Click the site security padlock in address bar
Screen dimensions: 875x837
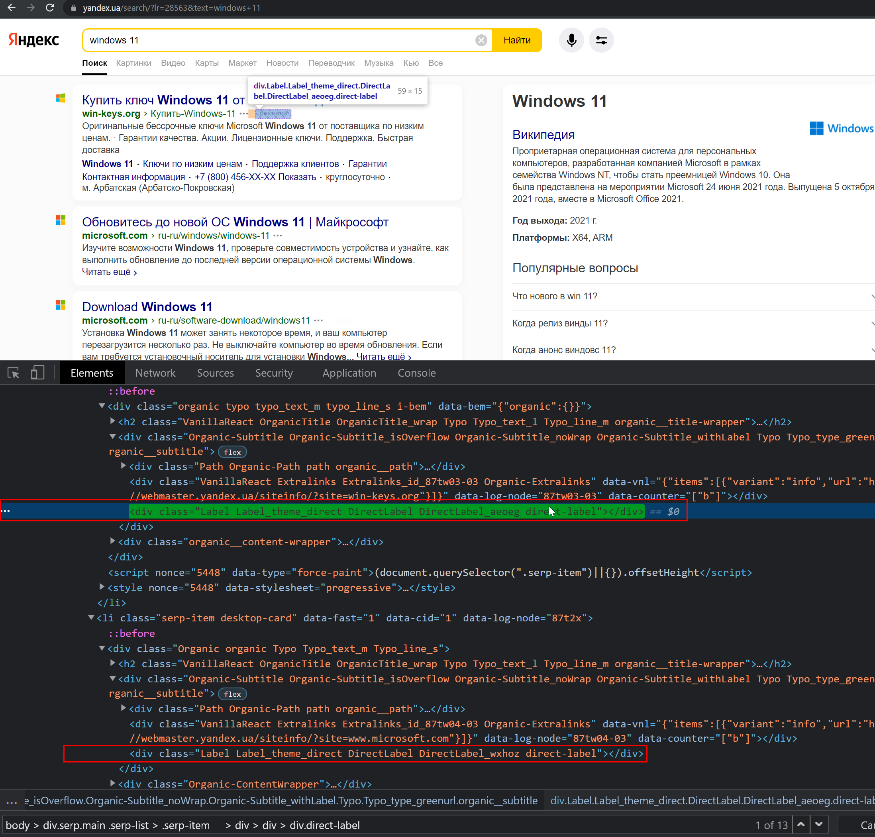(x=74, y=8)
